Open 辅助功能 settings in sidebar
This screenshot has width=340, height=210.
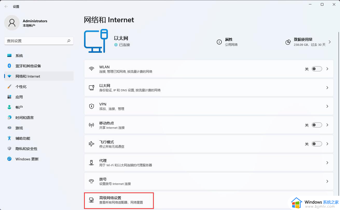39,138
